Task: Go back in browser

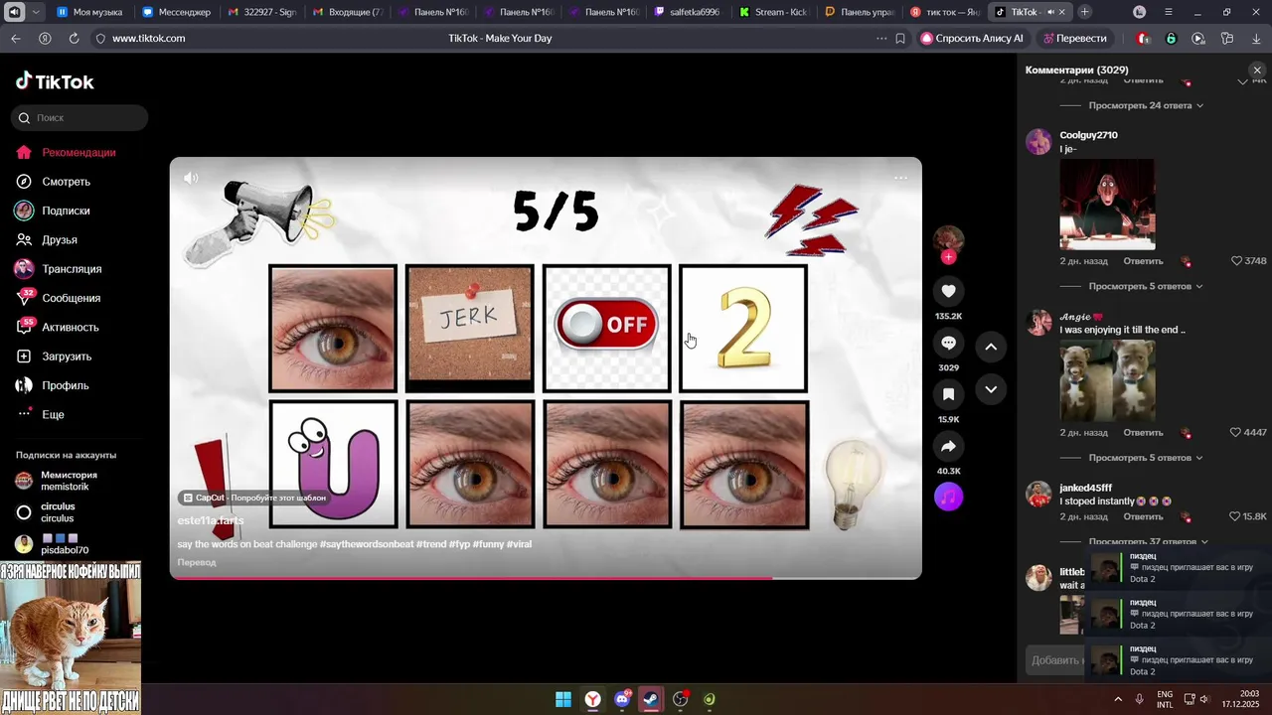Action: point(15,38)
